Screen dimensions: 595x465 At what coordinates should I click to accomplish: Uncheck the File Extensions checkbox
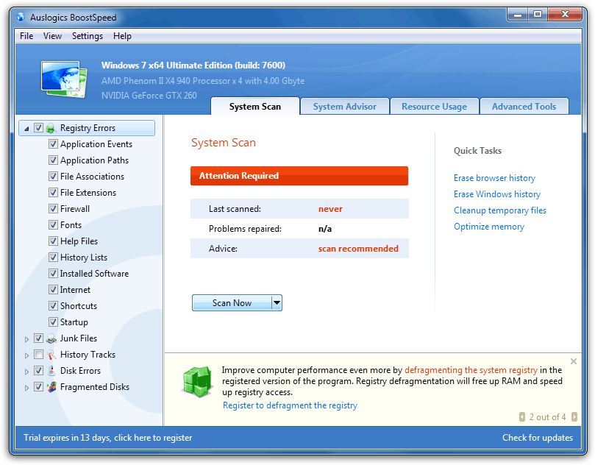point(53,193)
